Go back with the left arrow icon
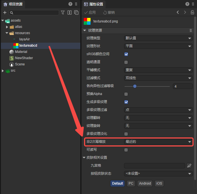Screen dimensions: 197x194 click(x=178, y=13)
